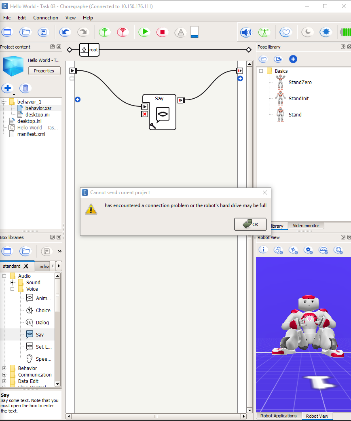Connect to robot with green antenna icon
The width and height of the screenshot is (351, 421).
click(104, 32)
